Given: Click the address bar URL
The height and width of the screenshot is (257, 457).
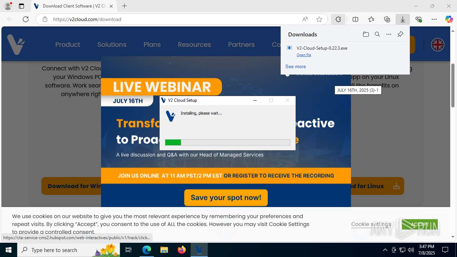Looking at the screenshot, I should pyautogui.click(x=87, y=19).
